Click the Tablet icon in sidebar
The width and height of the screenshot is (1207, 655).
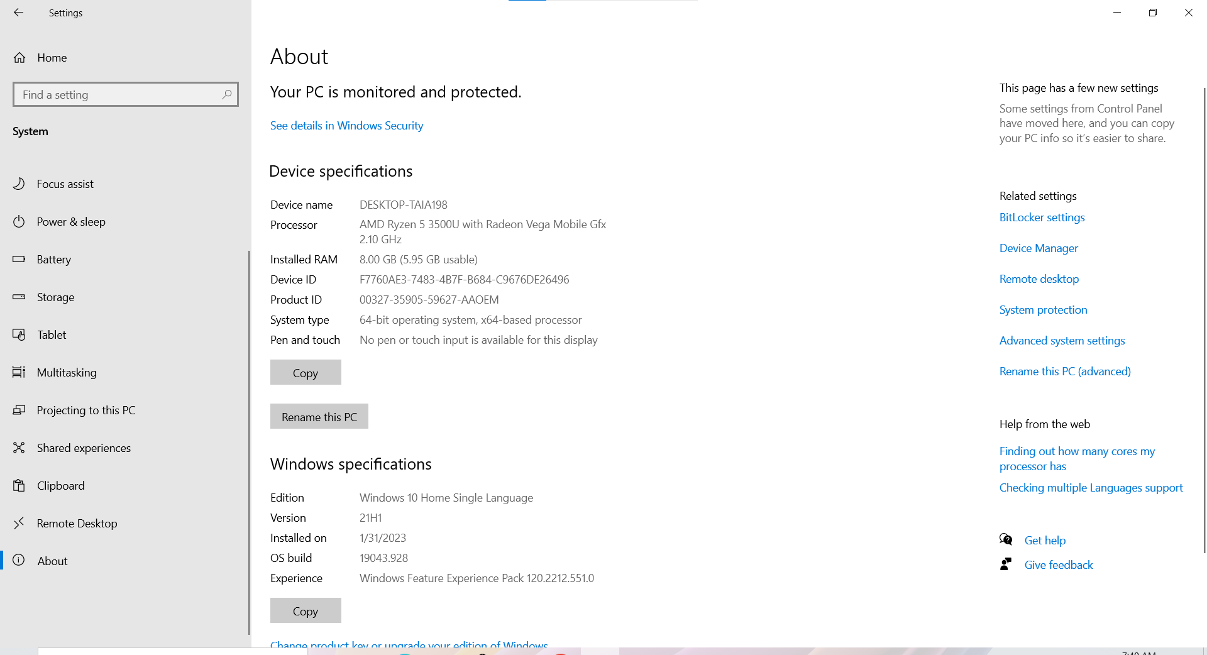point(19,334)
